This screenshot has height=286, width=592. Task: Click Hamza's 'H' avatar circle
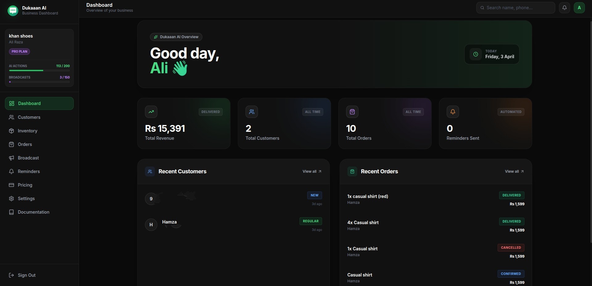coord(151,225)
